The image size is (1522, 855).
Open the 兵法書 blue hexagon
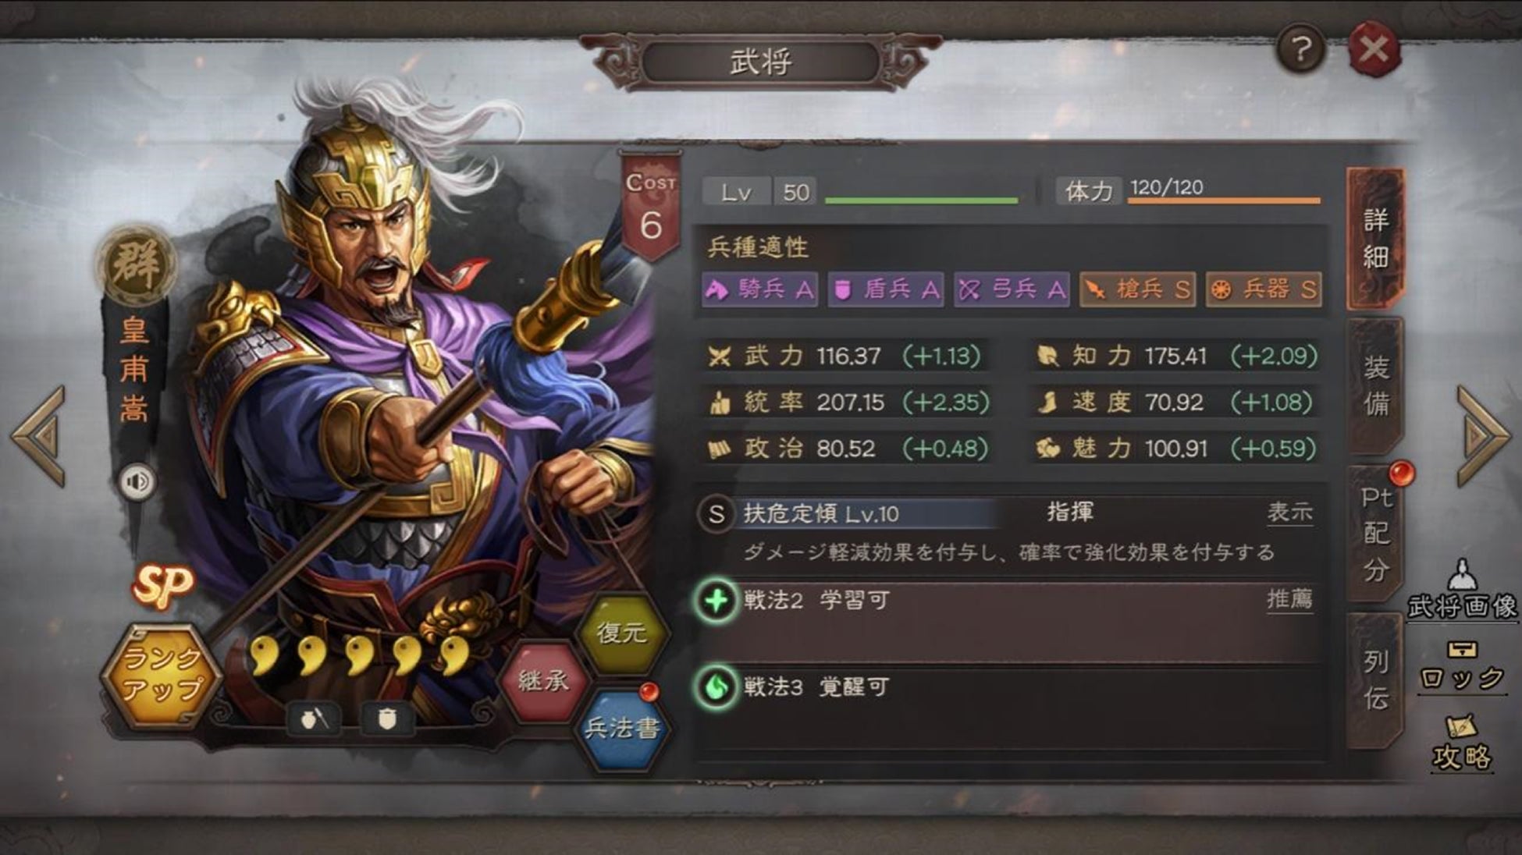click(x=621, y=728)
